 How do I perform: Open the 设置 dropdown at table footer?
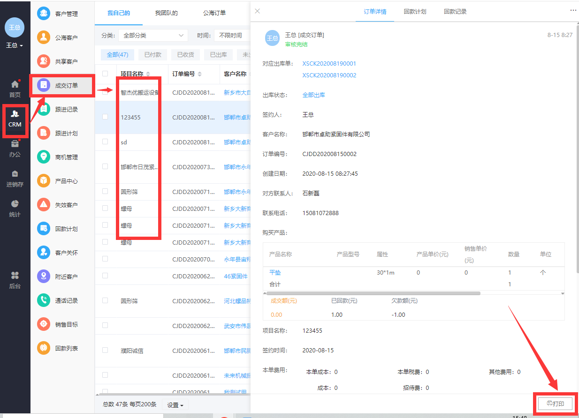point(175,405)
